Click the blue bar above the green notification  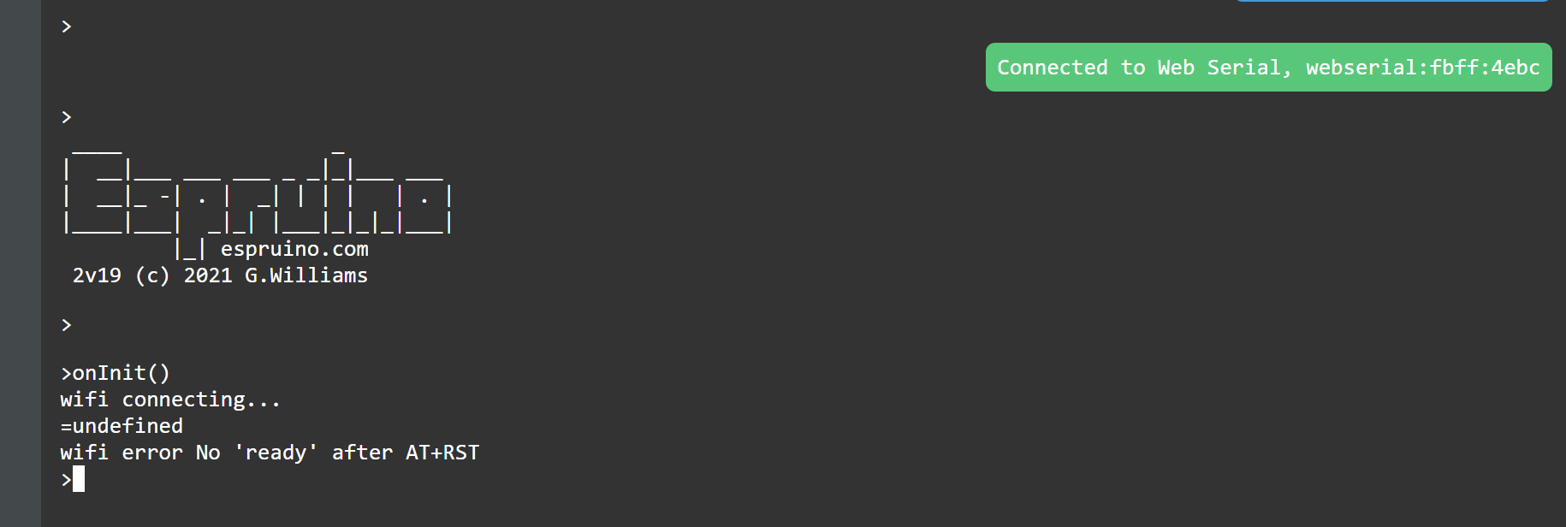click(x=1392, y=1)
